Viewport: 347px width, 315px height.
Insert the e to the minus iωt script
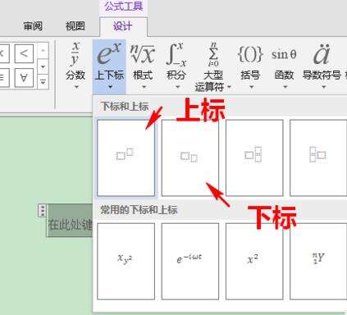tap(190, 261)
